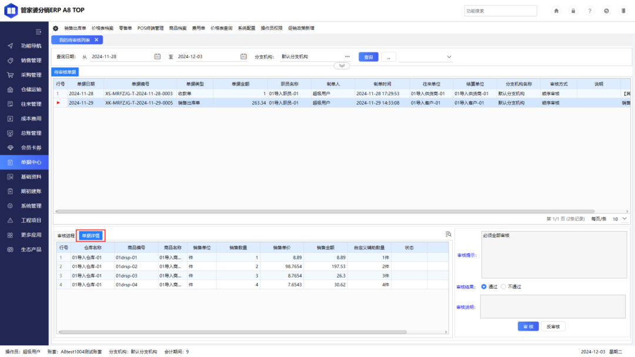Viewport: 635px width, 357px height.
Task: Open 会员卡券 sidebar module
Action: point(24,148)
